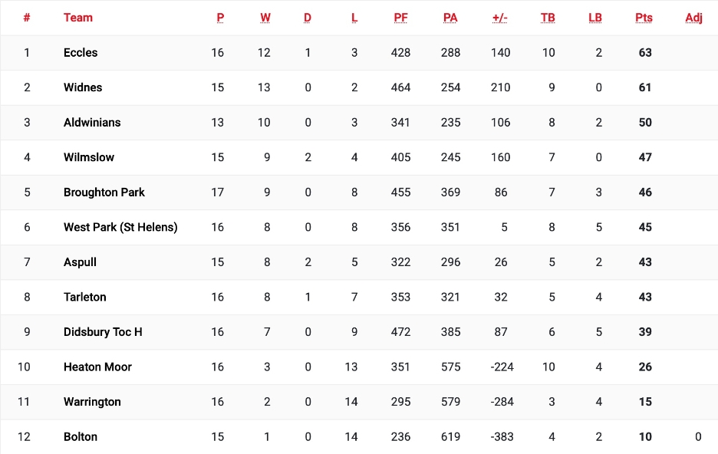Viewport: 718px width, 454px height.
Task: Click the Adj adjustment column header
Action: coord(693,18)
